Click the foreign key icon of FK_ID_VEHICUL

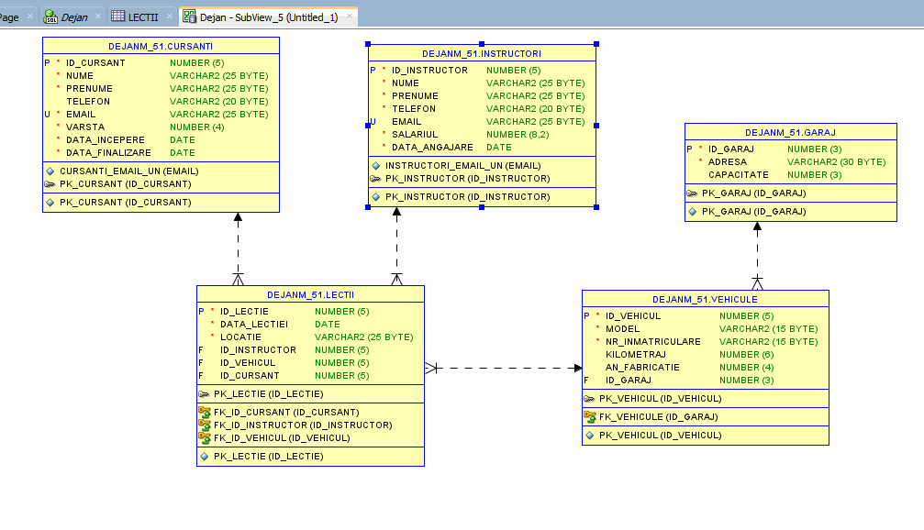point(205,438)
